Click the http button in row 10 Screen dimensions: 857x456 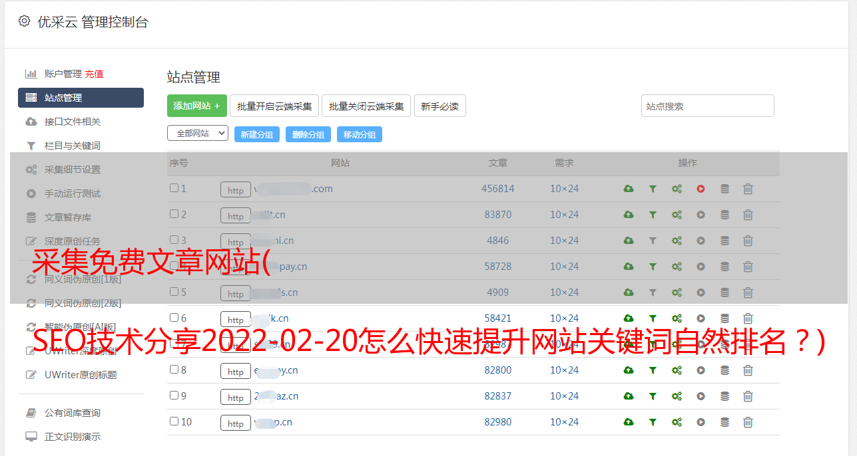tap(236, 423)
